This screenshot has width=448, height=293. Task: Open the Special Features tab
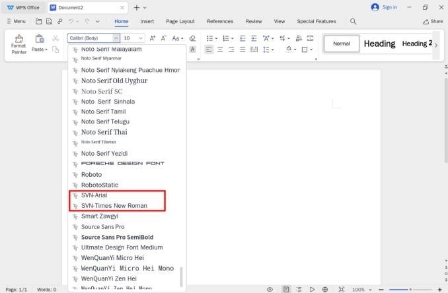pyautogui.click(x=317, y=21)
